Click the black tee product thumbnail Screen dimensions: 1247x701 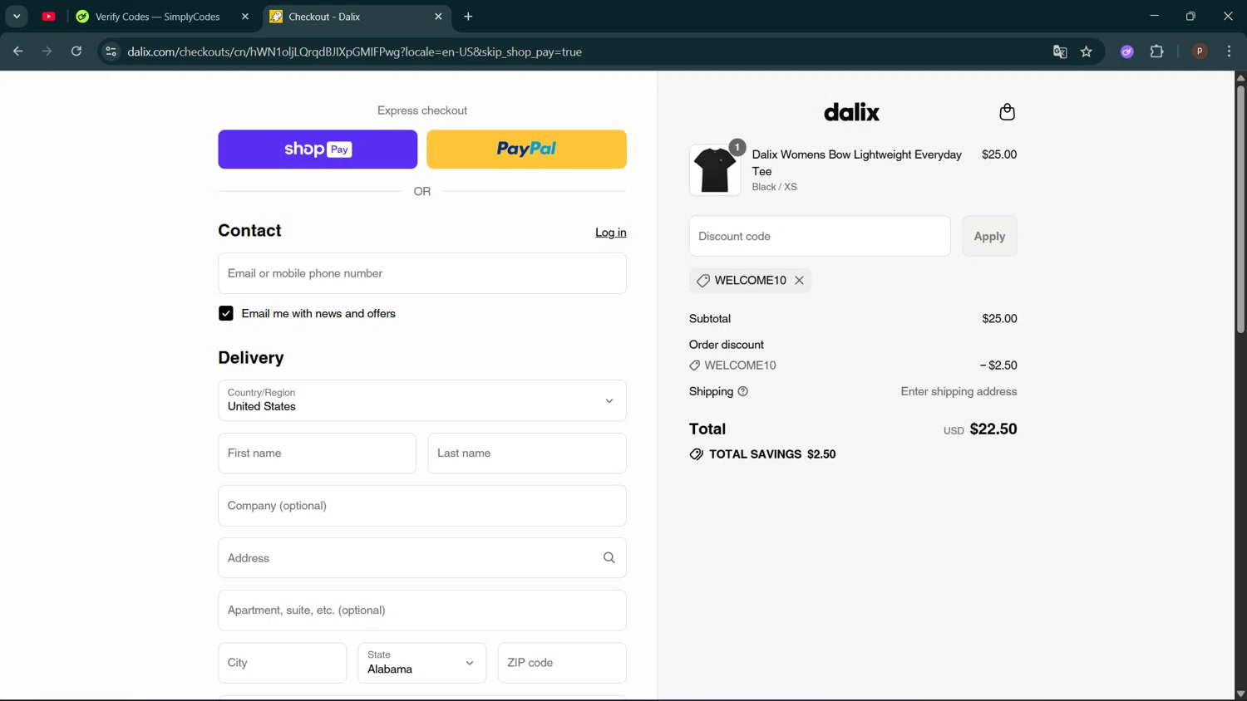coord(715,170)
